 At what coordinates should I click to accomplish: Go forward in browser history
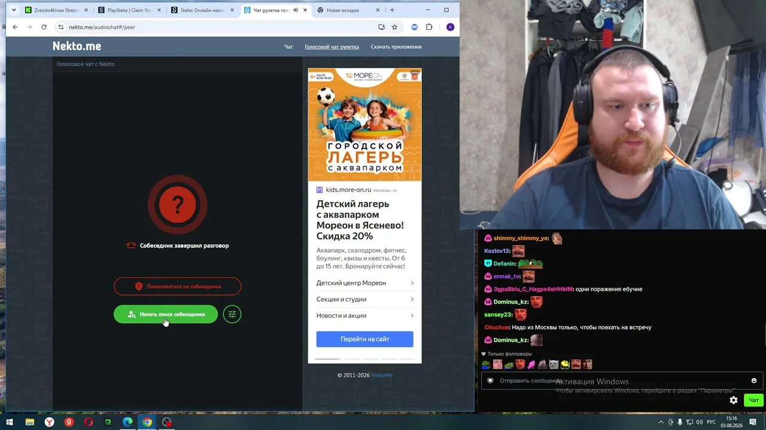click(x=29, y=27)
